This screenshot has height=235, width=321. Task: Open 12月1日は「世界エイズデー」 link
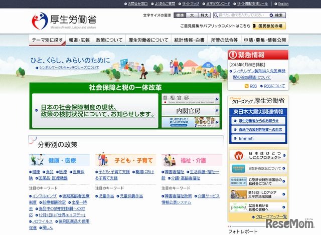point(62,215)
